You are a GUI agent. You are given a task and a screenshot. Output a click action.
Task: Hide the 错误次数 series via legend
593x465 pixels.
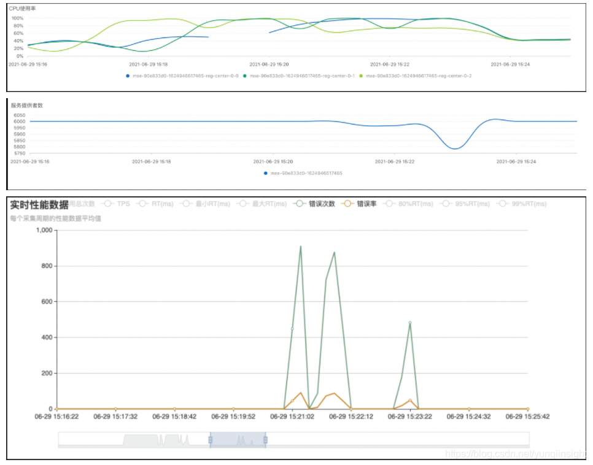[315, 204]
